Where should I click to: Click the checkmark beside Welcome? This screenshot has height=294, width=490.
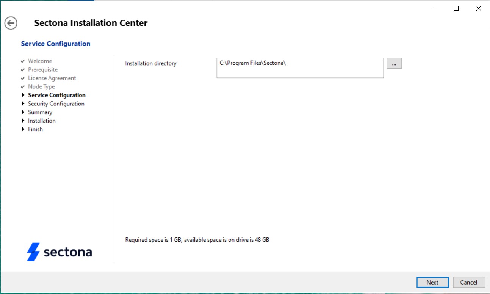click(x=23, y=61)
